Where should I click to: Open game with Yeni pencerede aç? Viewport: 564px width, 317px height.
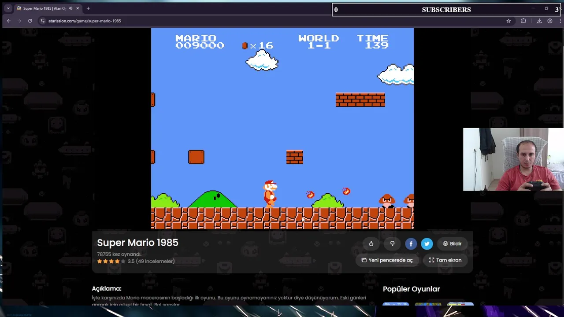pyautogui.click(x=387, y=260)
